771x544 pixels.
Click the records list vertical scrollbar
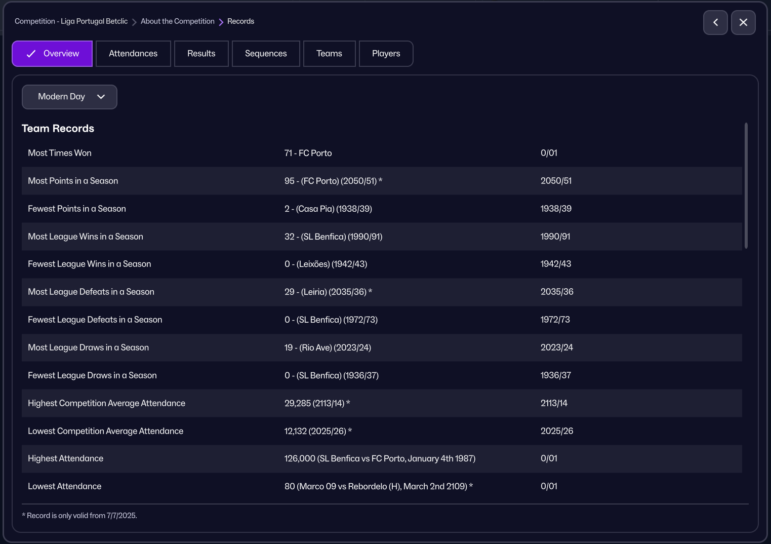pyautogui.click(x=746, y=185)
